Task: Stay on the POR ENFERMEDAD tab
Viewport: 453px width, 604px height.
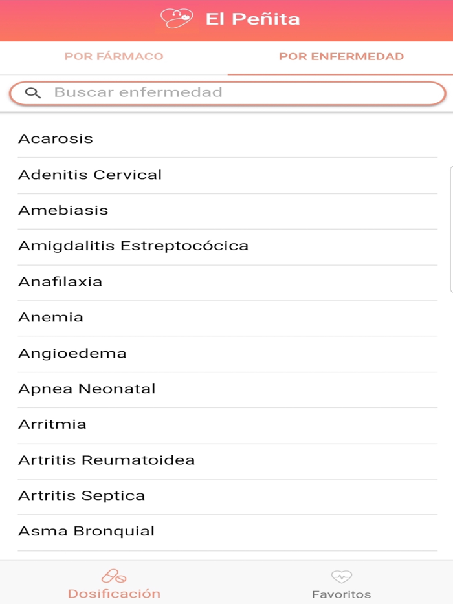Action: (x=342, y=57)
